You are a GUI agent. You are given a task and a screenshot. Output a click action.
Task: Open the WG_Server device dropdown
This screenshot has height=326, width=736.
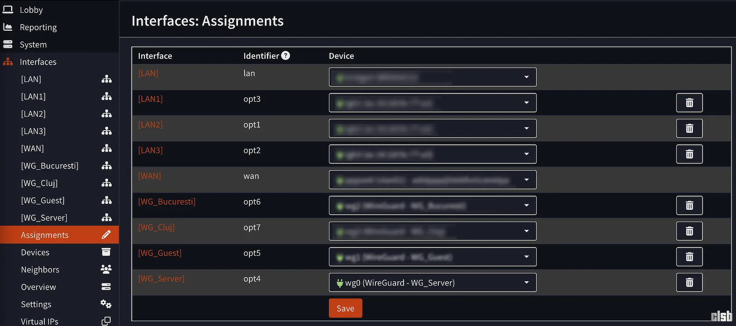click(432, 283)
